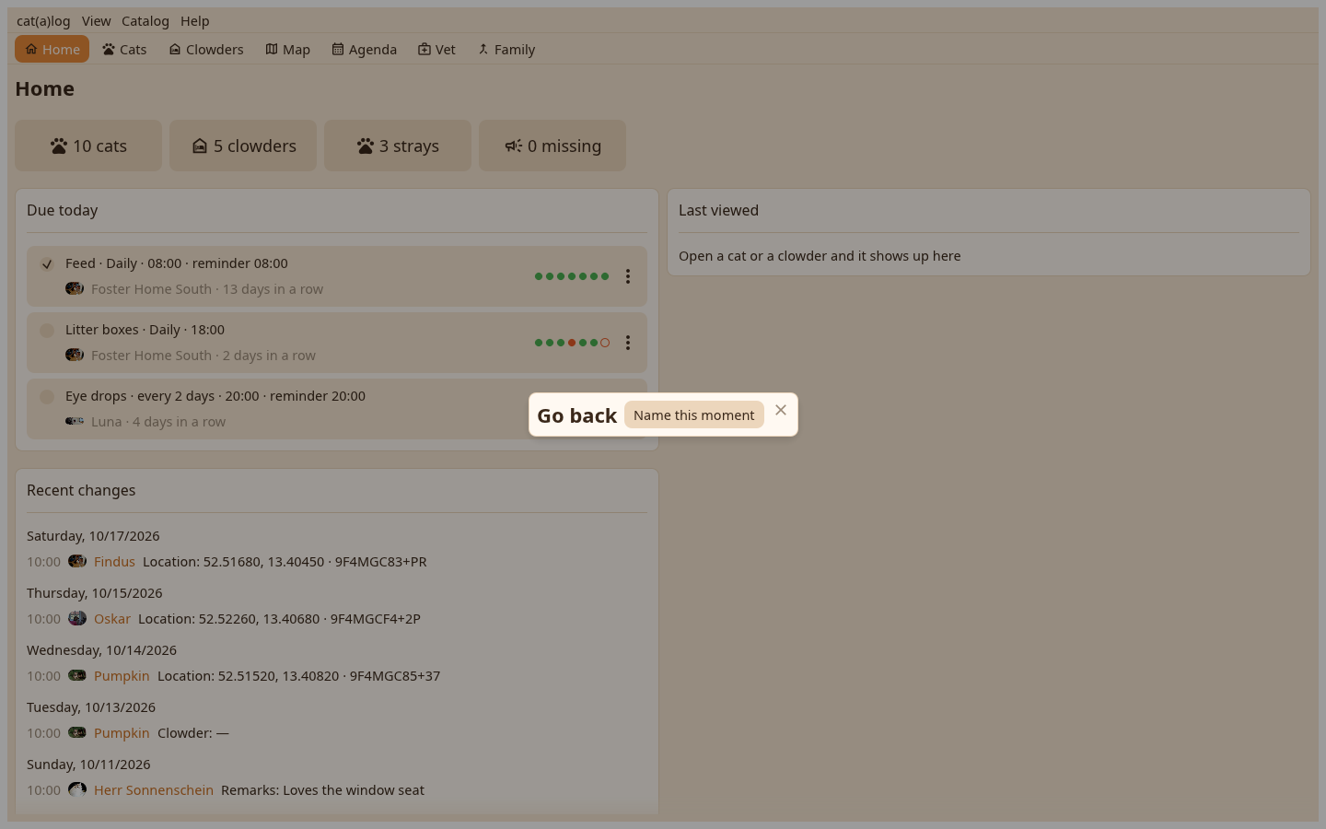This screenshot has width=1326, height=829.
Task: Open the Findus cat link
Action: 114,562
